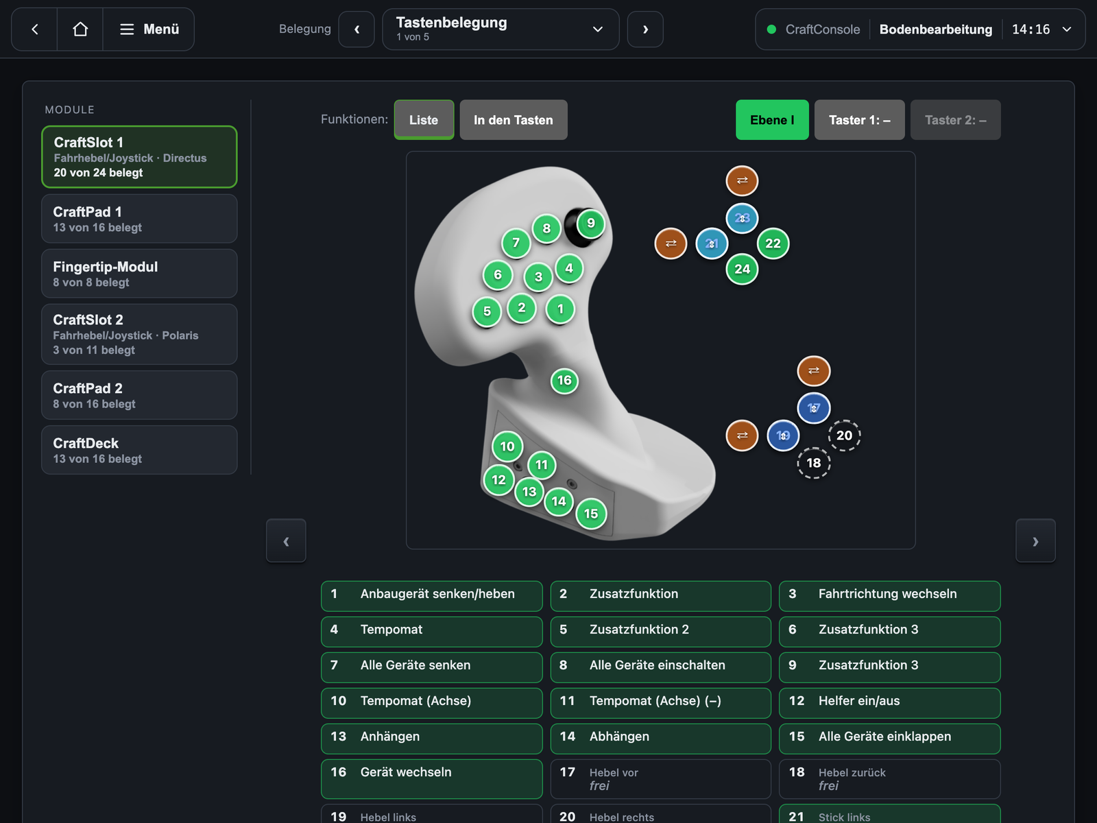Image resolution: width=1097 pixels, height=823 pixels.
Task: Show the previous module view with left arrow
Action: (x=286, y=541)
